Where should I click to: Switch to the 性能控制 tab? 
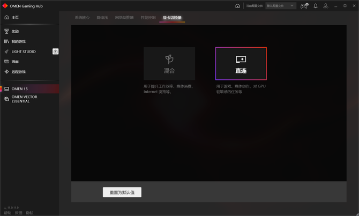(148, 18)
